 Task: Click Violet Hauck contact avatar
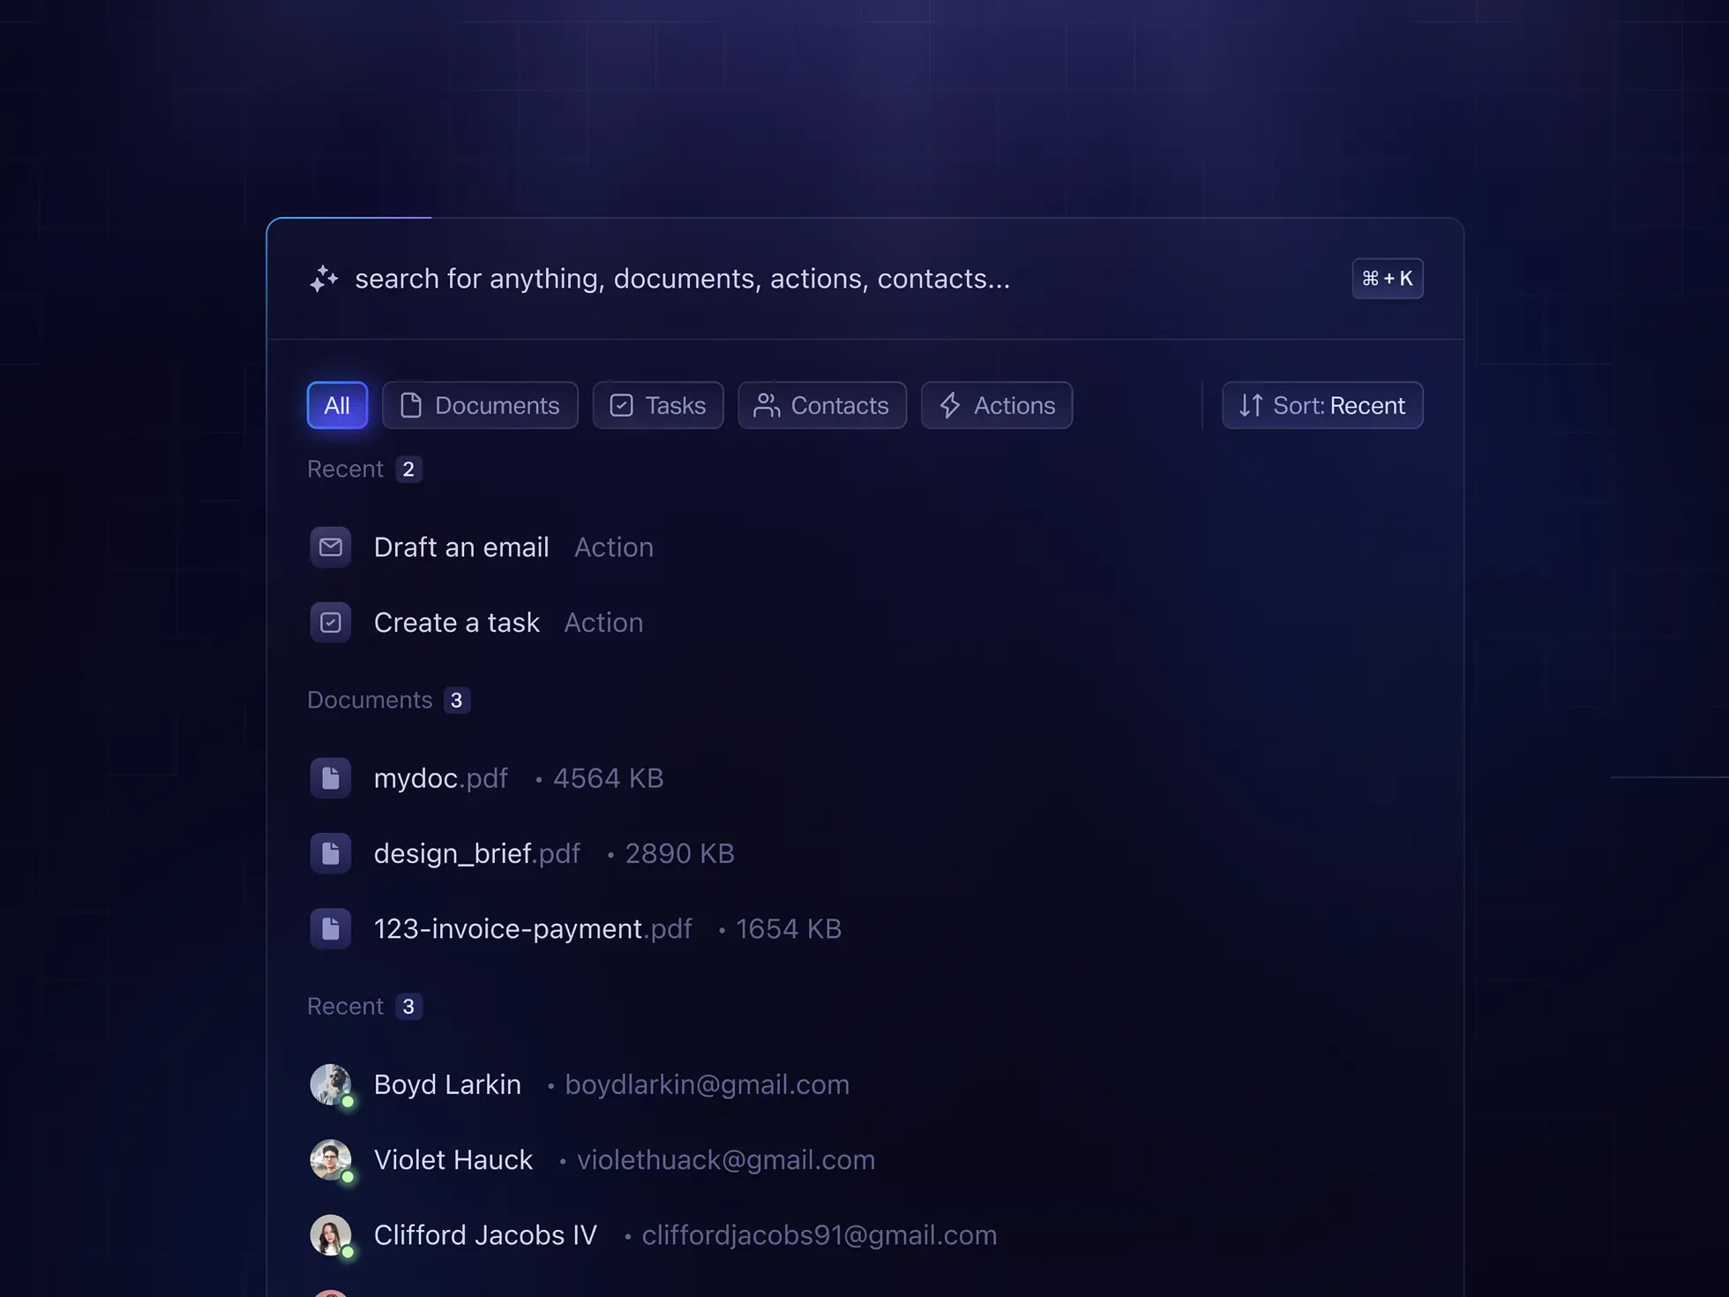click(331, 1158)
